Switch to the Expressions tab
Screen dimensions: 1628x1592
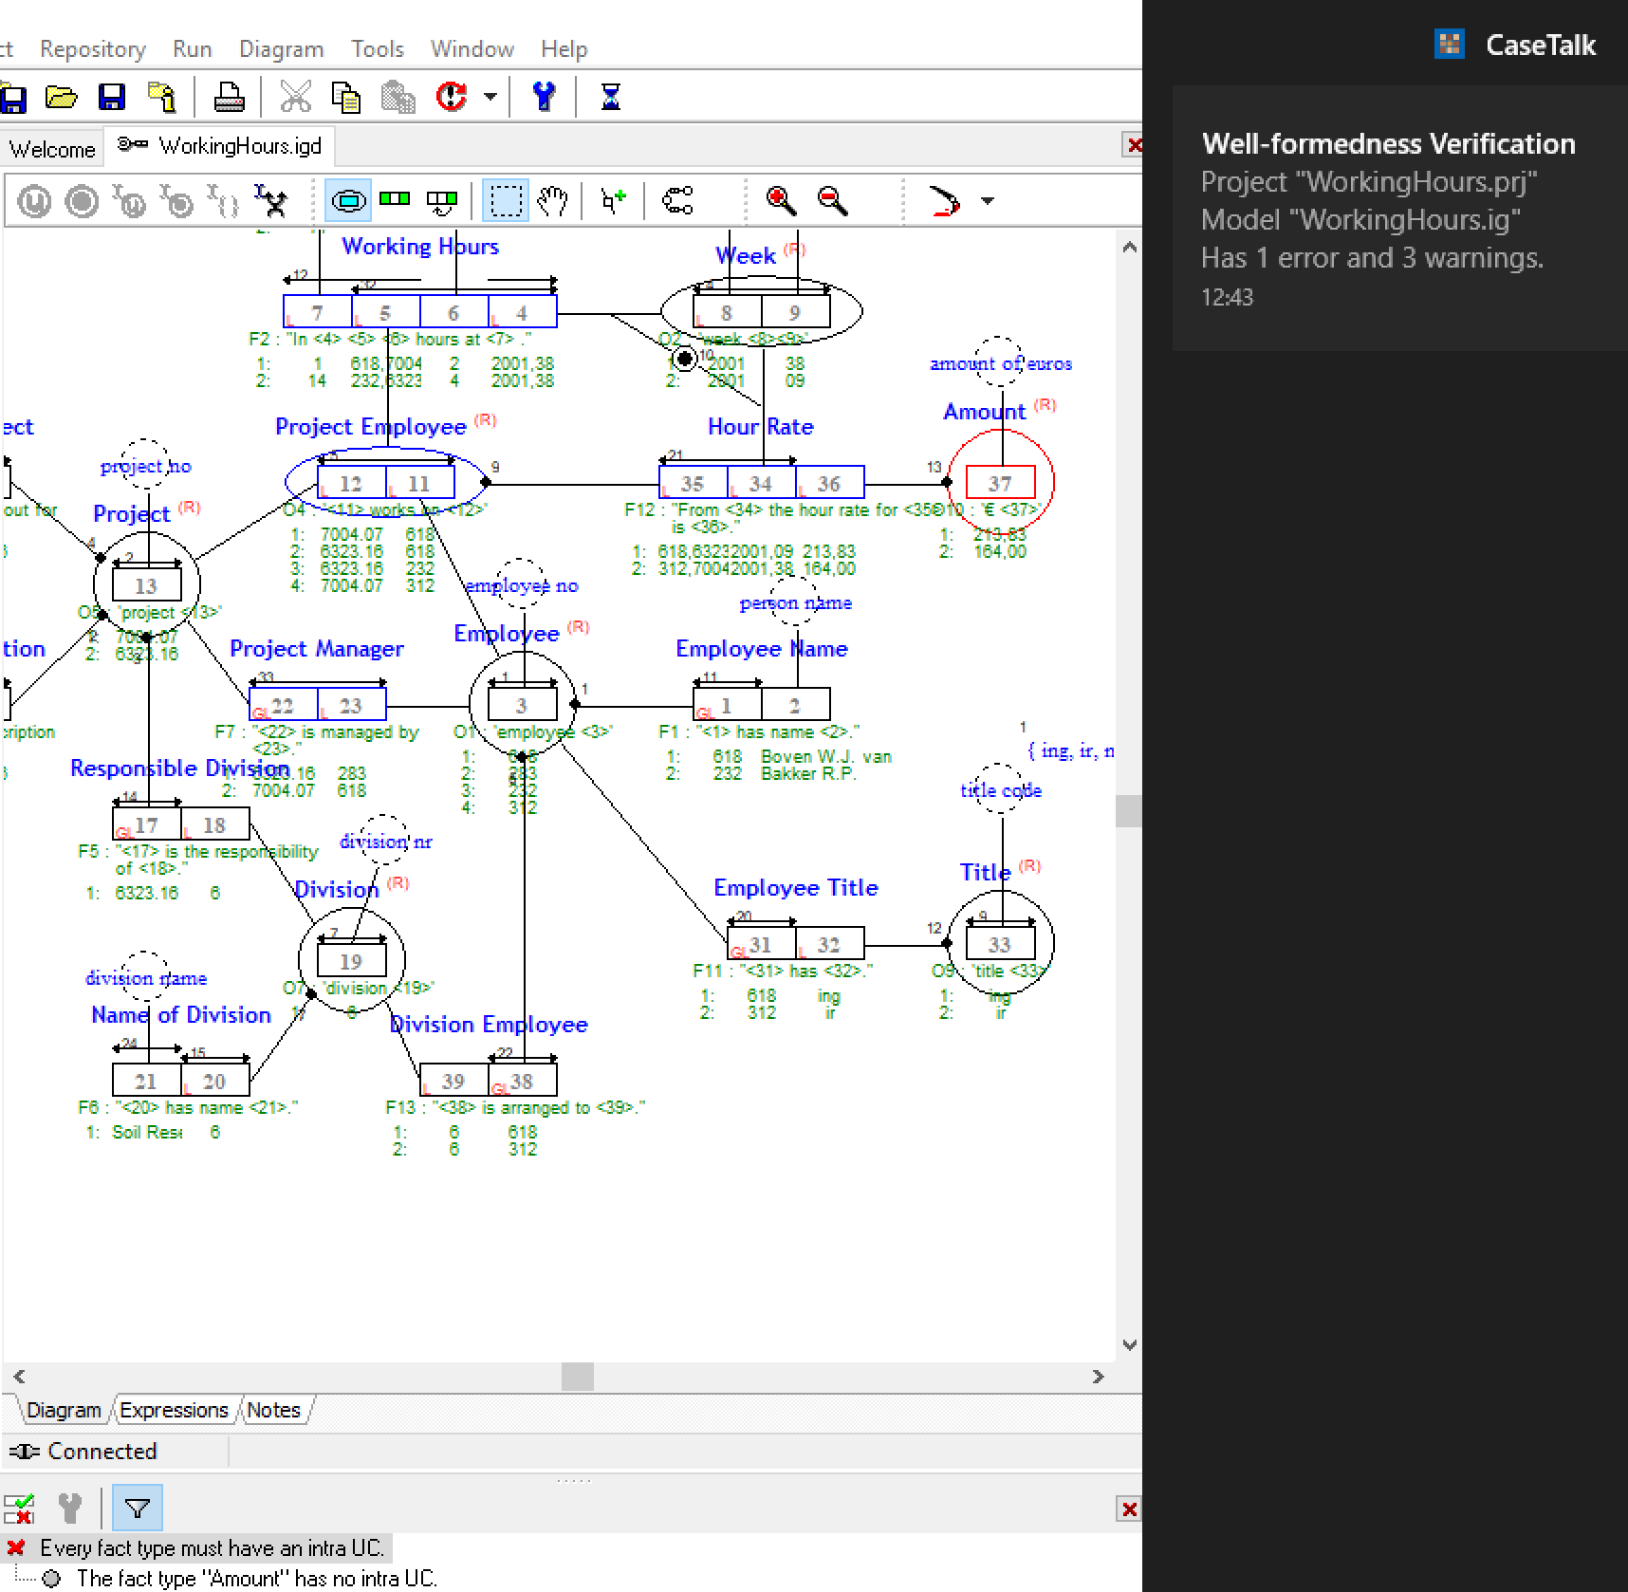pos(174,1411)
